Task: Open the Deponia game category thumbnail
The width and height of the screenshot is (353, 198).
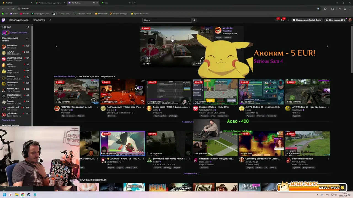Action: click(x=134, y=187)
